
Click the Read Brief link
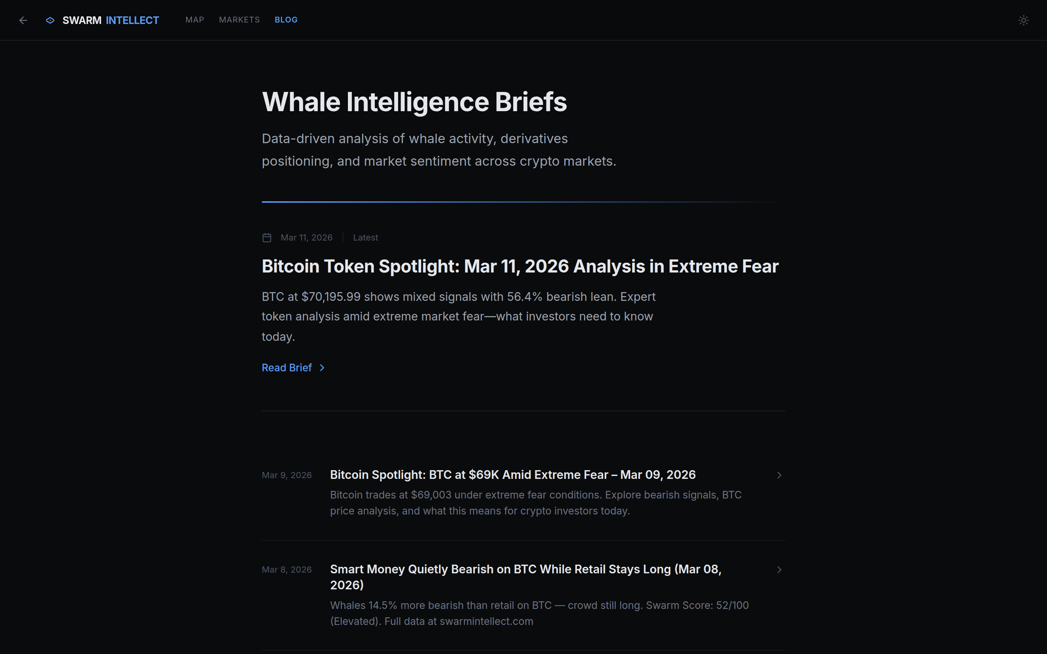point(287,368)
